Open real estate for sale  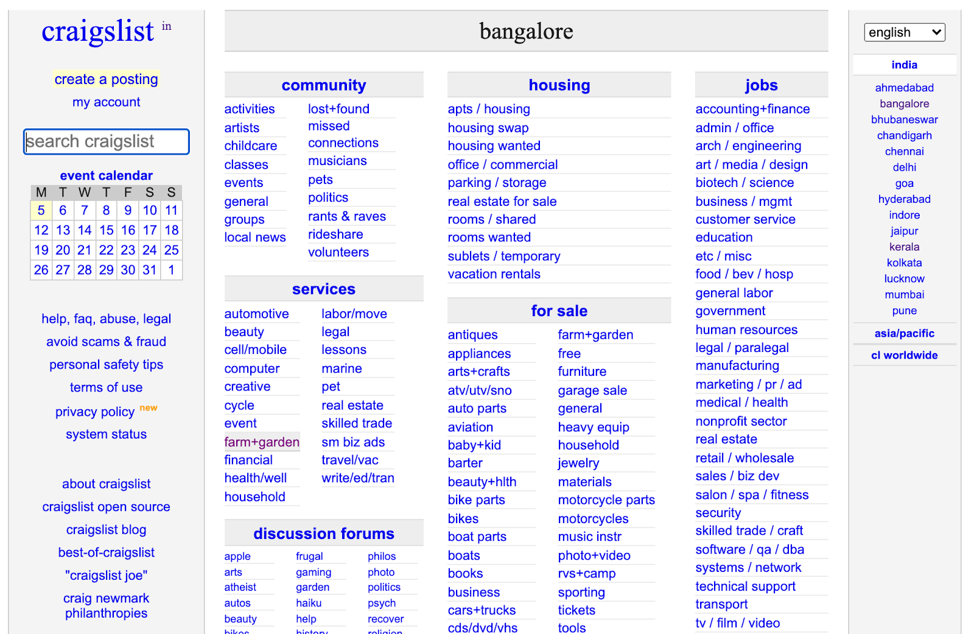pos(502,202)
